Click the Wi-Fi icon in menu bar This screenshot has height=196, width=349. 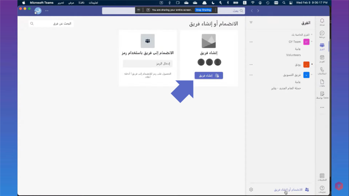tap(253, 3)
